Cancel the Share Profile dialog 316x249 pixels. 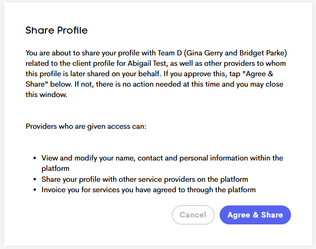193,215
